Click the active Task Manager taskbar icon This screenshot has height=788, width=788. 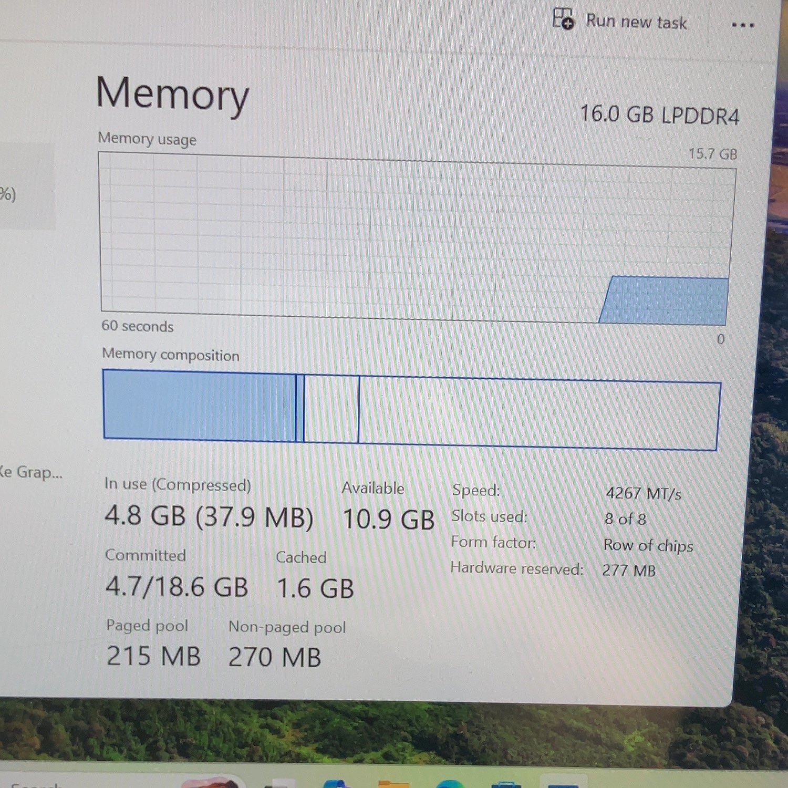point(563,782)
